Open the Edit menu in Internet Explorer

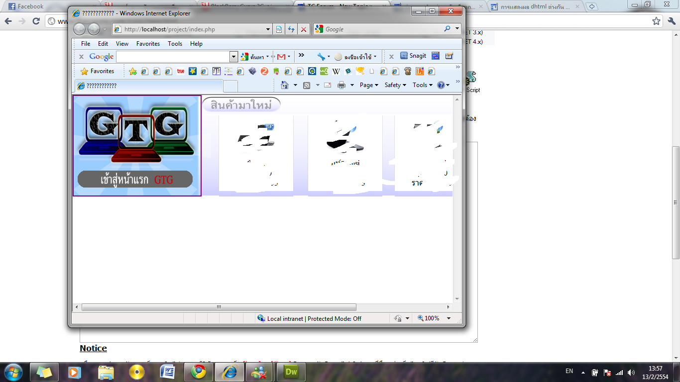click(103, 44)
